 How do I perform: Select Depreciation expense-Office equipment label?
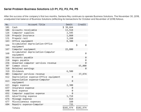pos(36,77)
